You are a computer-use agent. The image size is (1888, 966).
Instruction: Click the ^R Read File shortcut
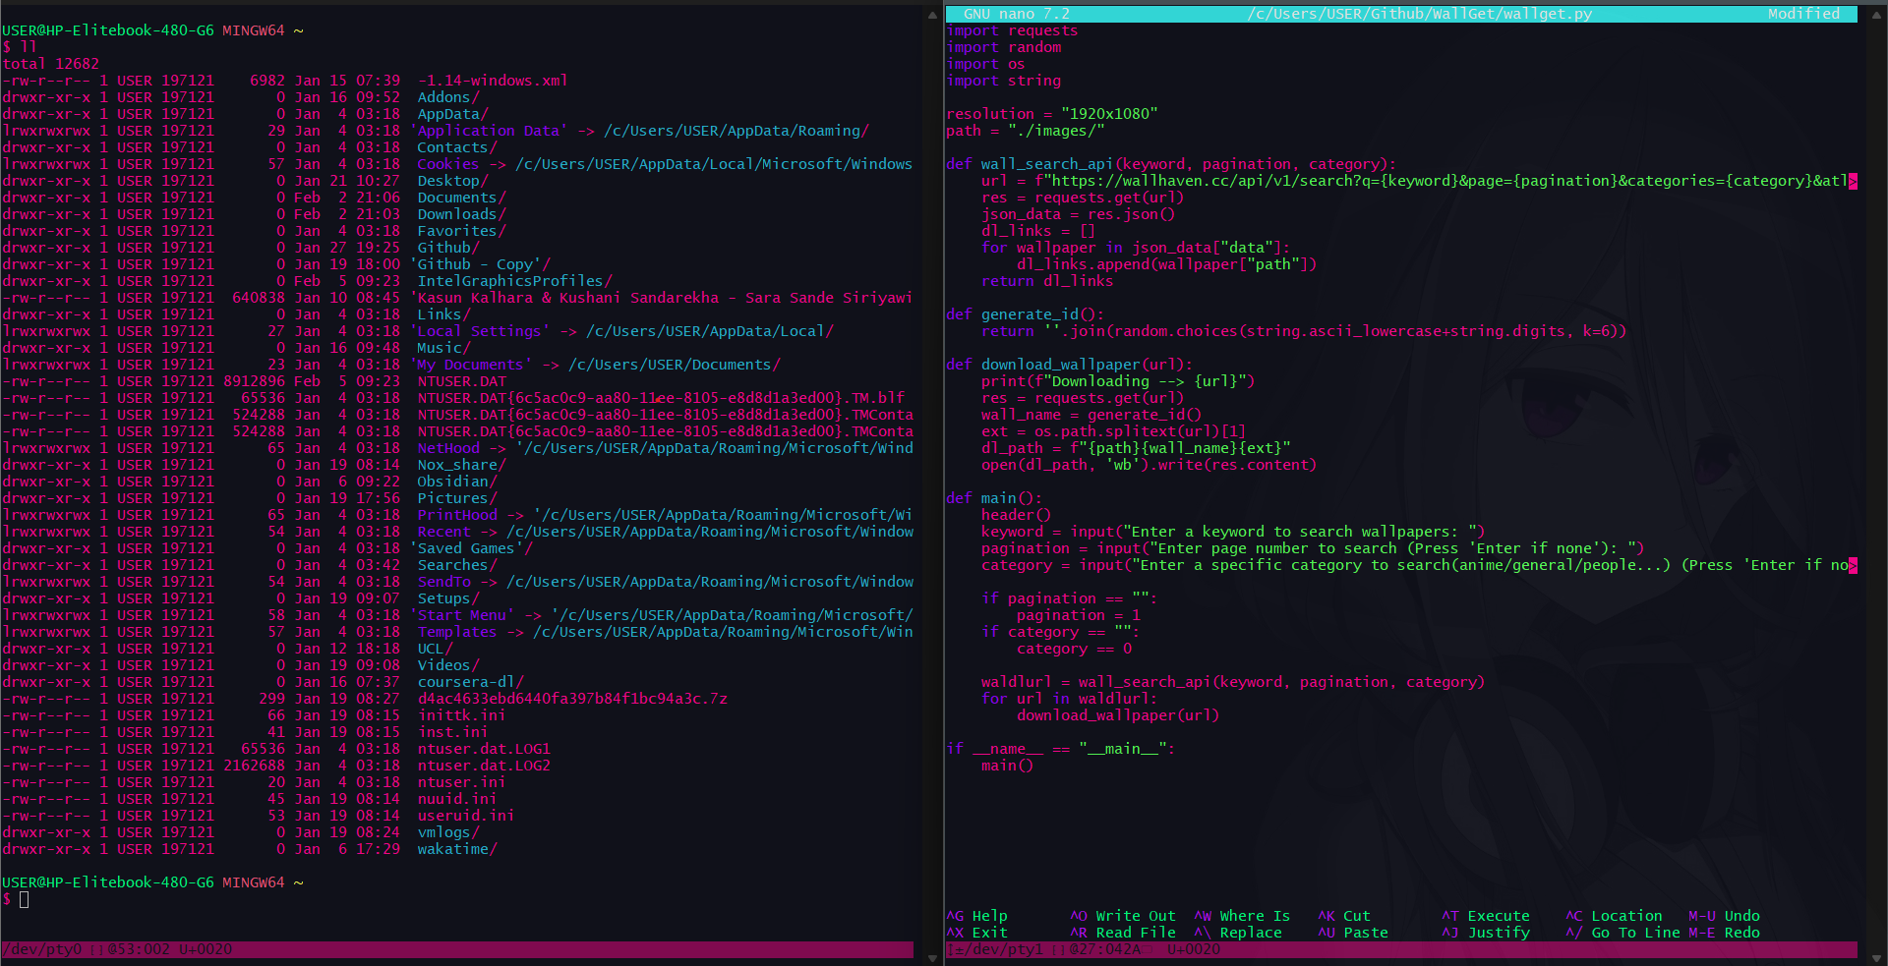point(1123,933)
